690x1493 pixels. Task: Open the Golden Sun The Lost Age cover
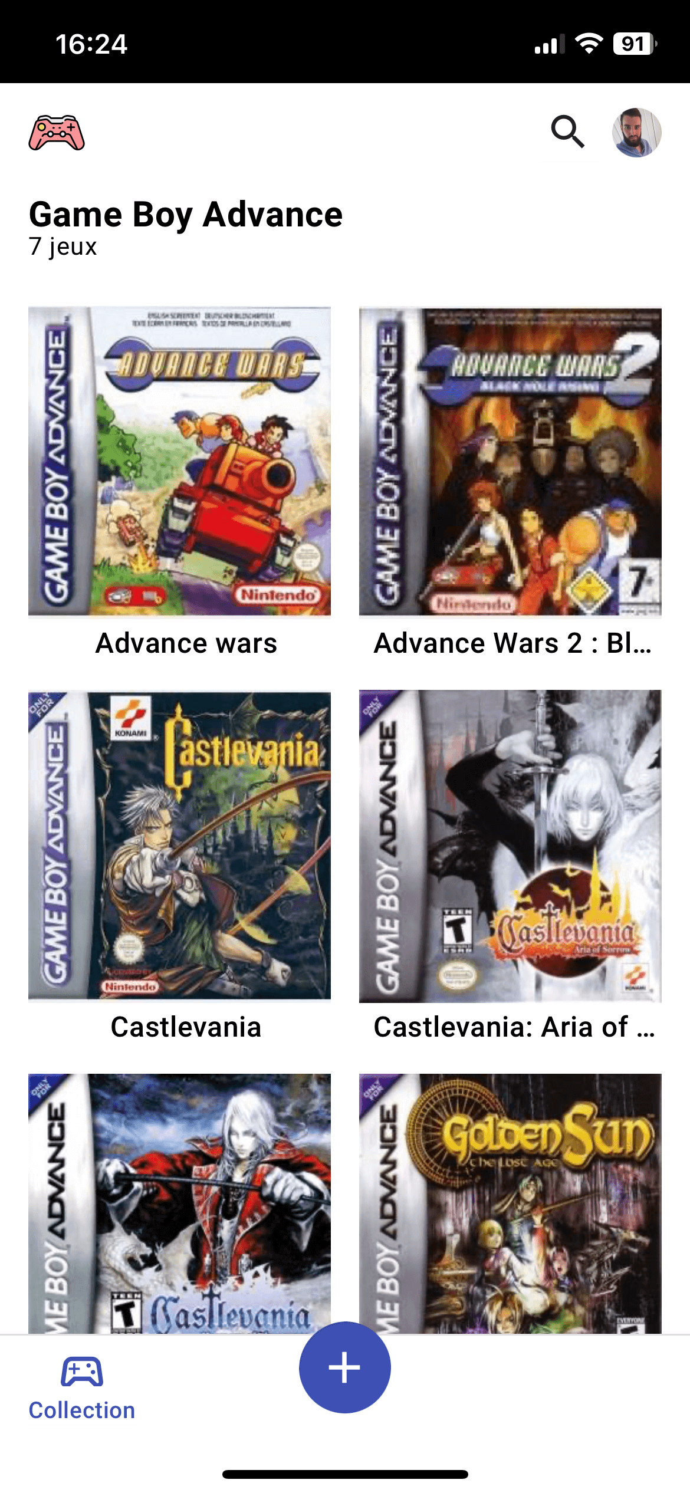(510, 1203)
